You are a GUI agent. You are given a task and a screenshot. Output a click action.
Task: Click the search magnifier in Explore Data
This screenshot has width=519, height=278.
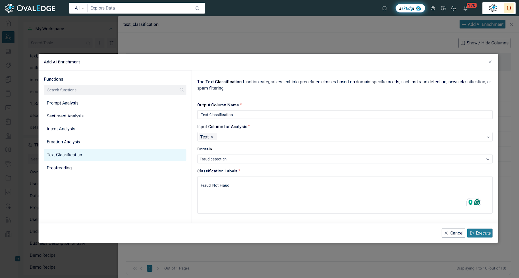pos(197,8)
